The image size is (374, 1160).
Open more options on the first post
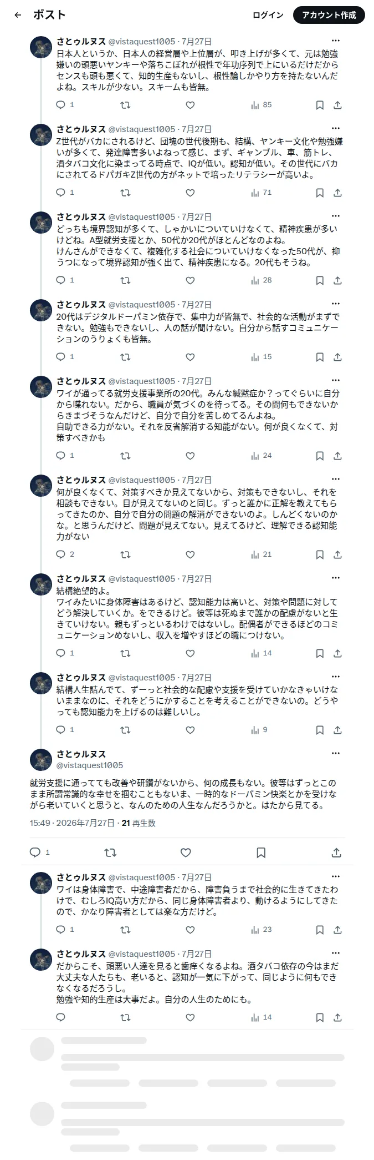336,41
